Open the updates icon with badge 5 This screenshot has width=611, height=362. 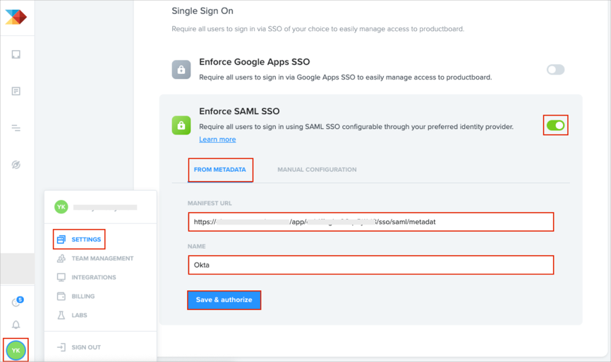pyautogui.click(x=16, y=302)
